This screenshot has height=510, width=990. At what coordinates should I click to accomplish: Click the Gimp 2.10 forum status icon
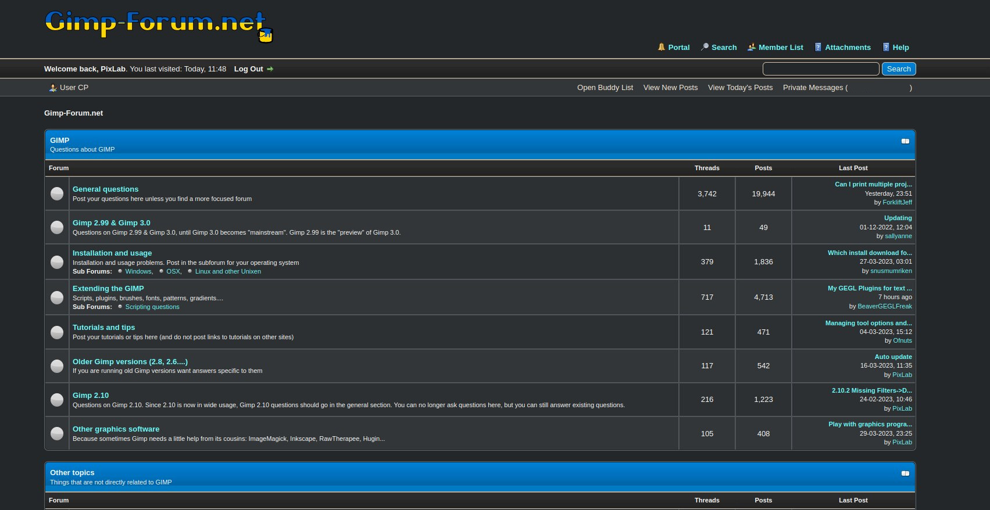[x=57, y=400]
